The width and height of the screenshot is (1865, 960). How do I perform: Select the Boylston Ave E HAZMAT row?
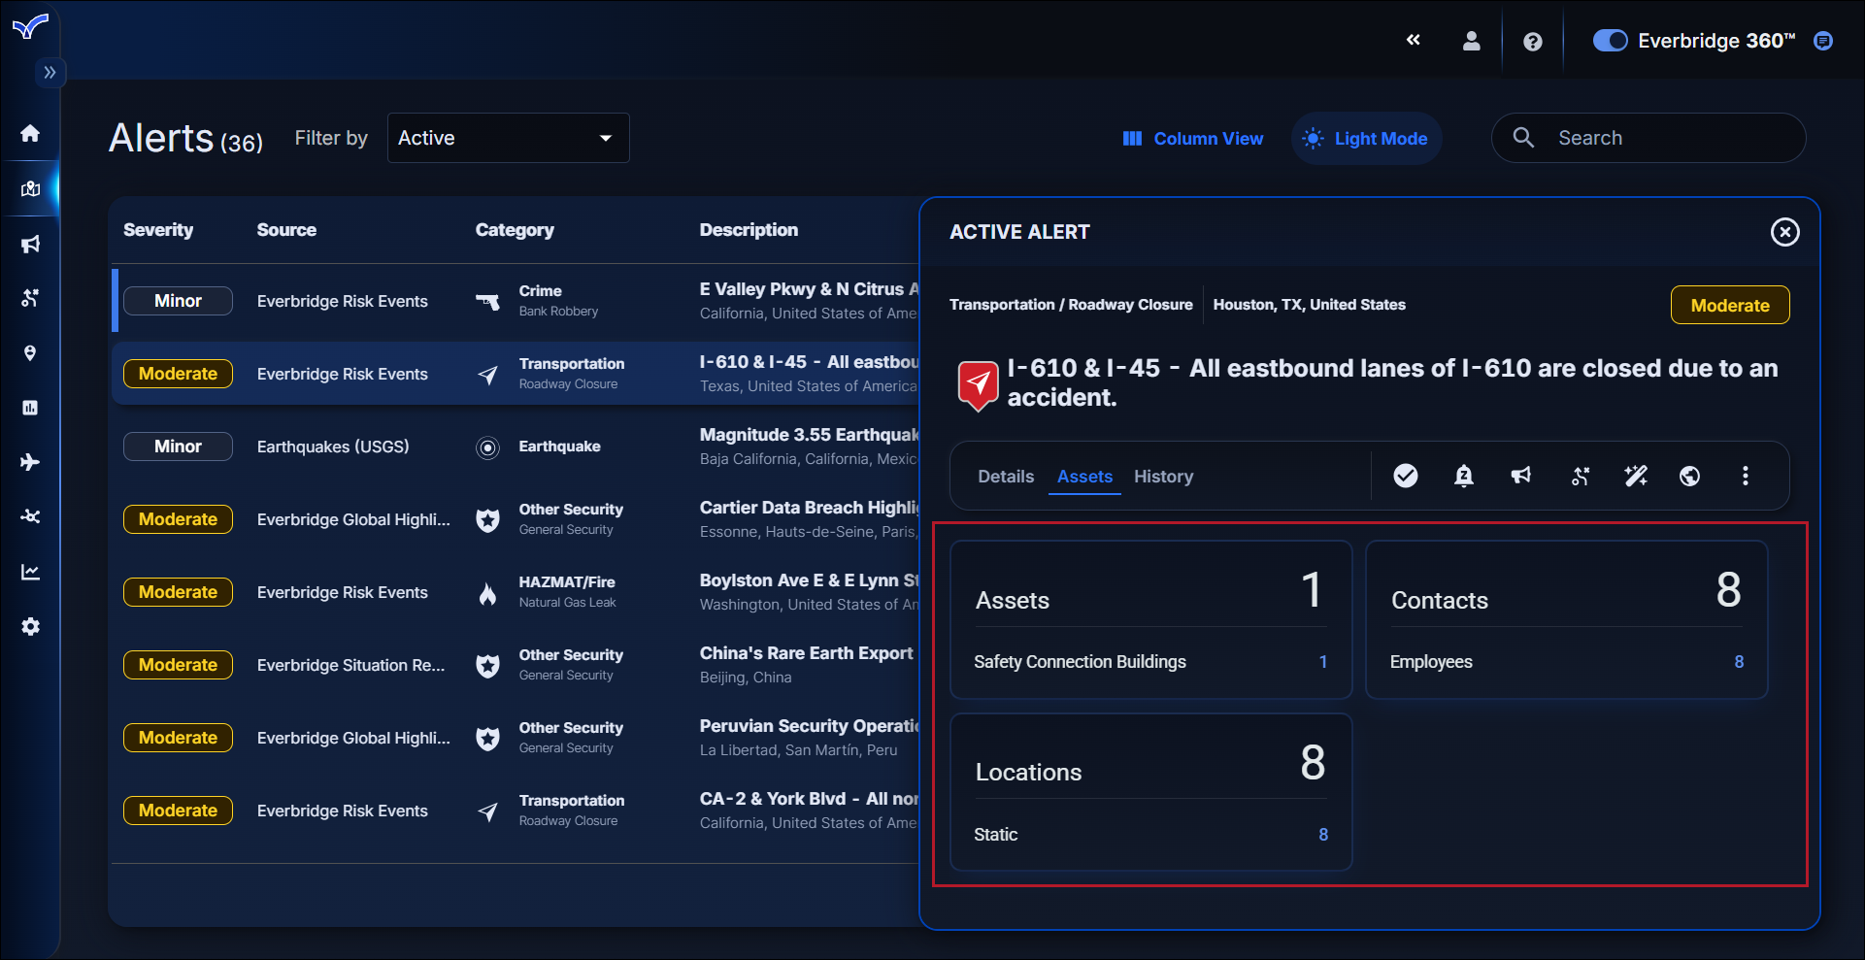coord(516,592)
